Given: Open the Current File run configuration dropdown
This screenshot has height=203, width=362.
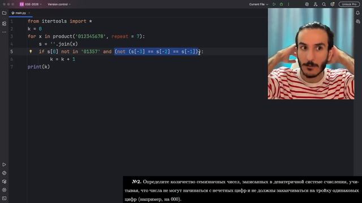Looking at the screenshot, I should pos(258,4).
